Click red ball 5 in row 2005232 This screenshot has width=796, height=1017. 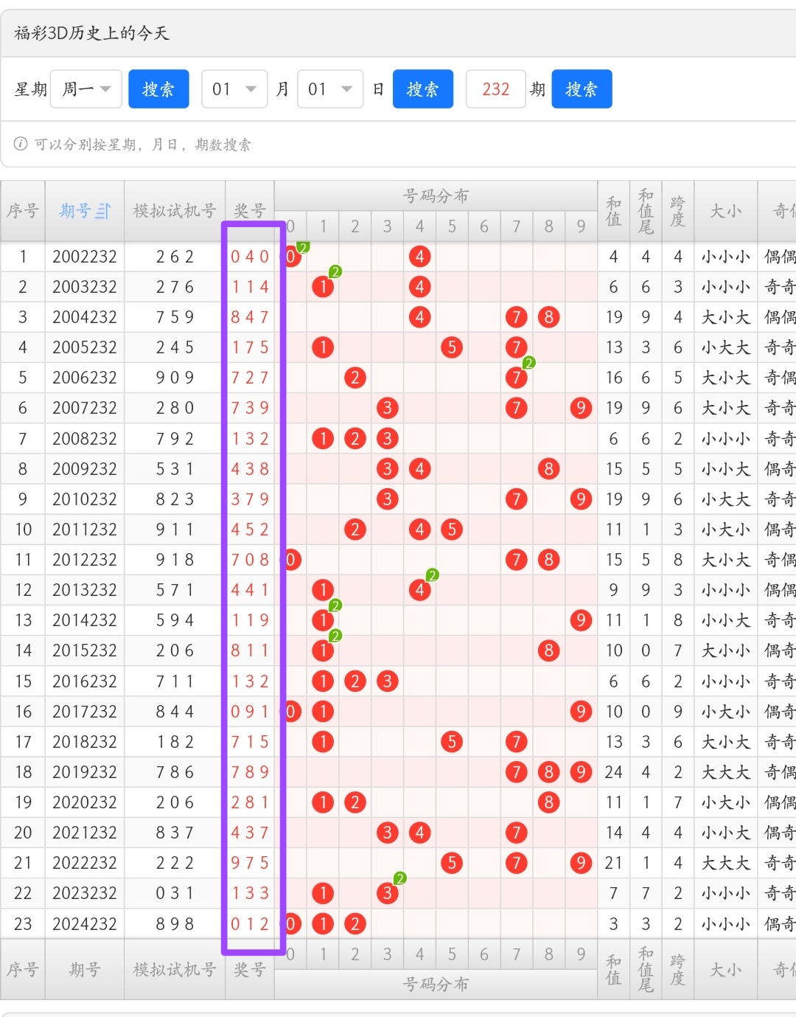pos(452,347)
